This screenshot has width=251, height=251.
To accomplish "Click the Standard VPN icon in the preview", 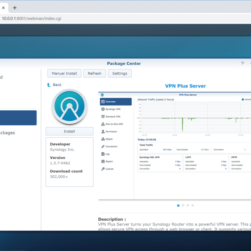I will [103, 117].
